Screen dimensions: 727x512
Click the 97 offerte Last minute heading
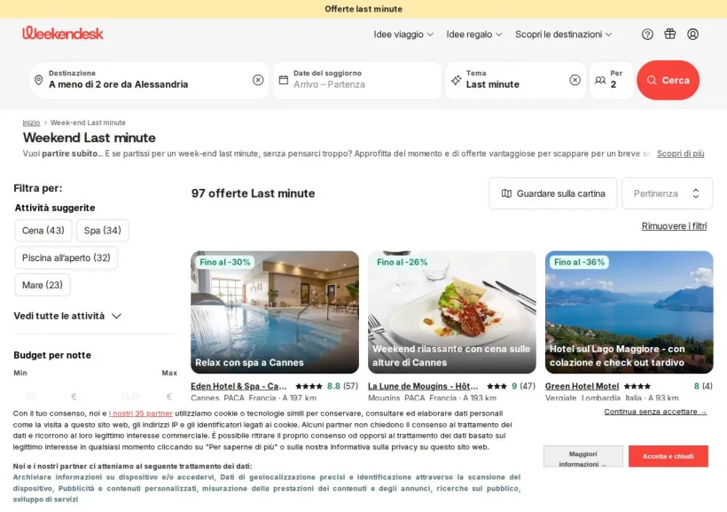pyautogui.click(x=254, y=193)
